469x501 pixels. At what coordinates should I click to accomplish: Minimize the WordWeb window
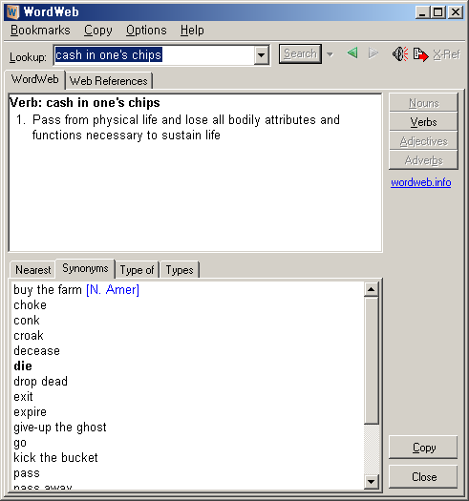pyautogui.click(x=422, y=12)
